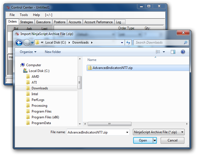The width and height of the screenshot is (197, 155).
Task: Select the PerfLogs folder in tree
Action: pos(38,100)
